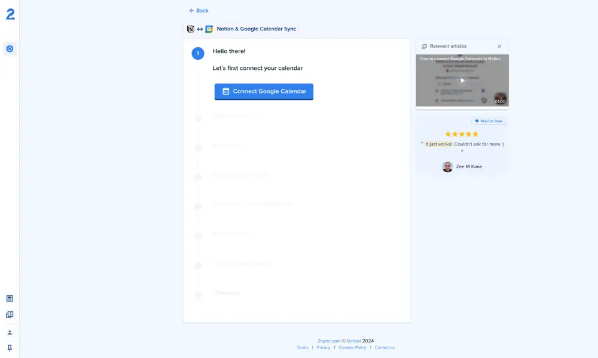
Task: Click the Relevant articles book icon
Action: (424, 47)
